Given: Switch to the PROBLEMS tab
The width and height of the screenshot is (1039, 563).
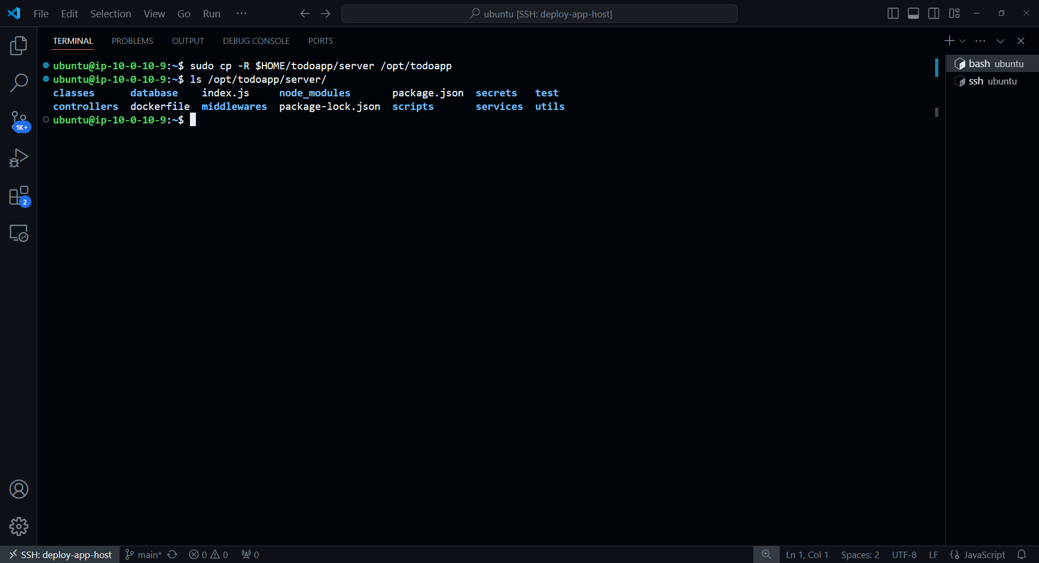Looking at the screenshot, I should 133,41.
